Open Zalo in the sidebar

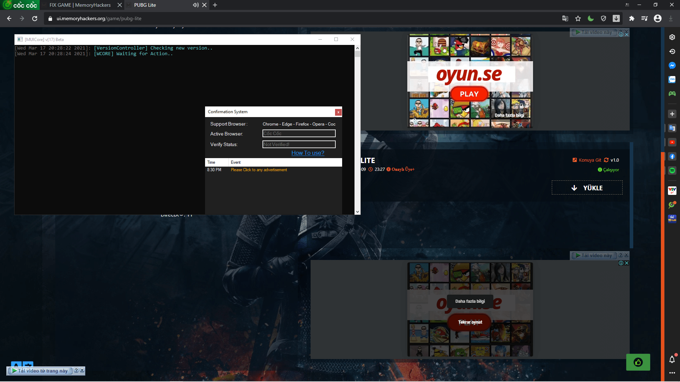(x=672, y=80)
